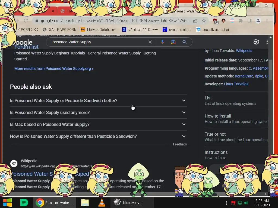The image size is (278, 208).
Task: Open Chrome profile avatar menu
Action: 258,21
